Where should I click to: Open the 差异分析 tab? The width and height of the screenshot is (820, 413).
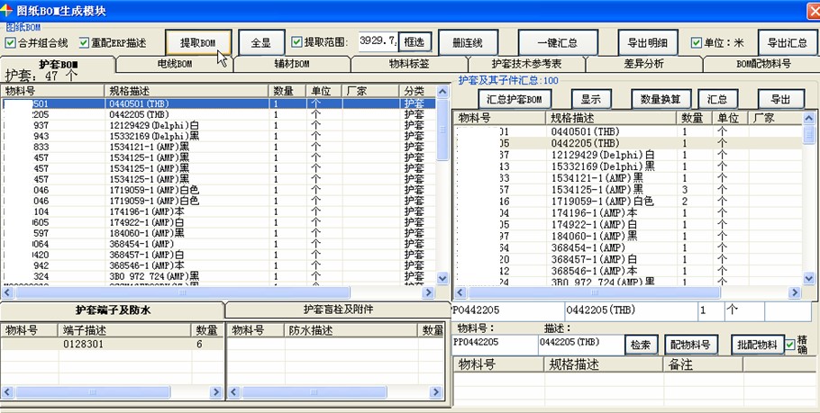643,64
